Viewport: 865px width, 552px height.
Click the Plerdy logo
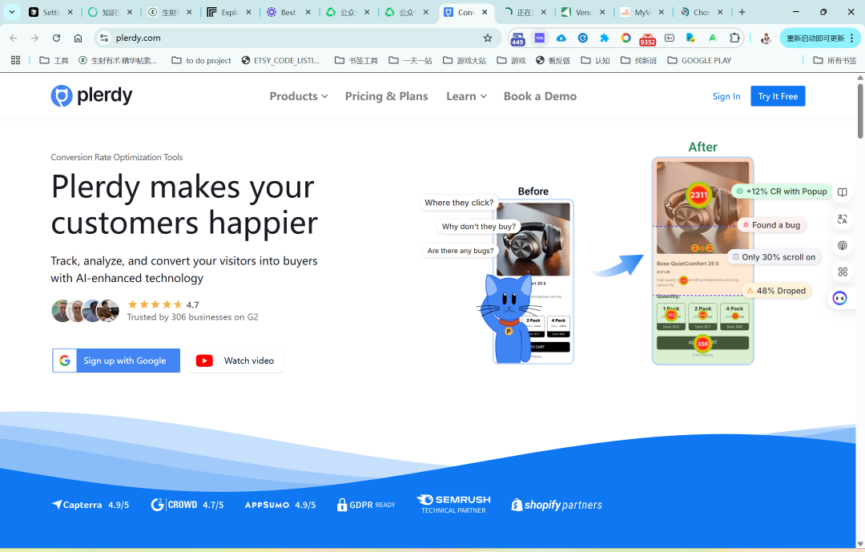pyautogui.click(x=91, y=96)
